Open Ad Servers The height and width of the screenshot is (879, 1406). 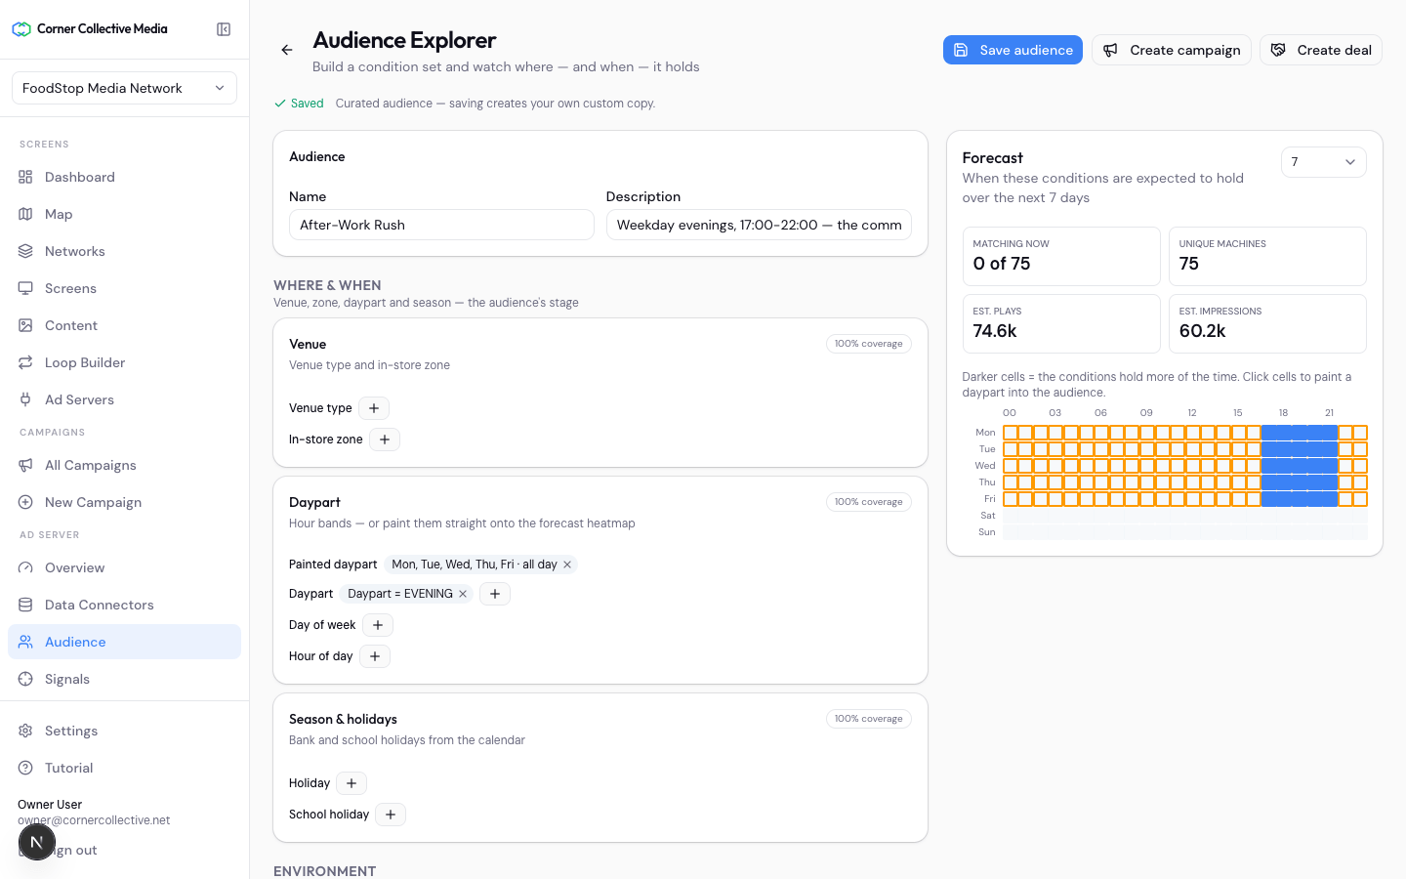(x=124, y=399)
